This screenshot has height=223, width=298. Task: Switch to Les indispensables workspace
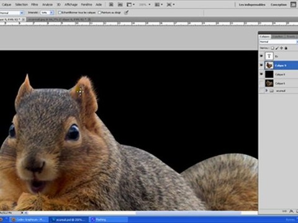252,4
